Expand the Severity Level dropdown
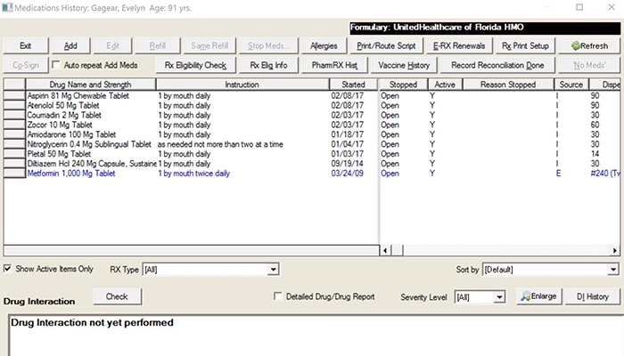The width and height of the screenshot is (624, 356). [499, 296]
